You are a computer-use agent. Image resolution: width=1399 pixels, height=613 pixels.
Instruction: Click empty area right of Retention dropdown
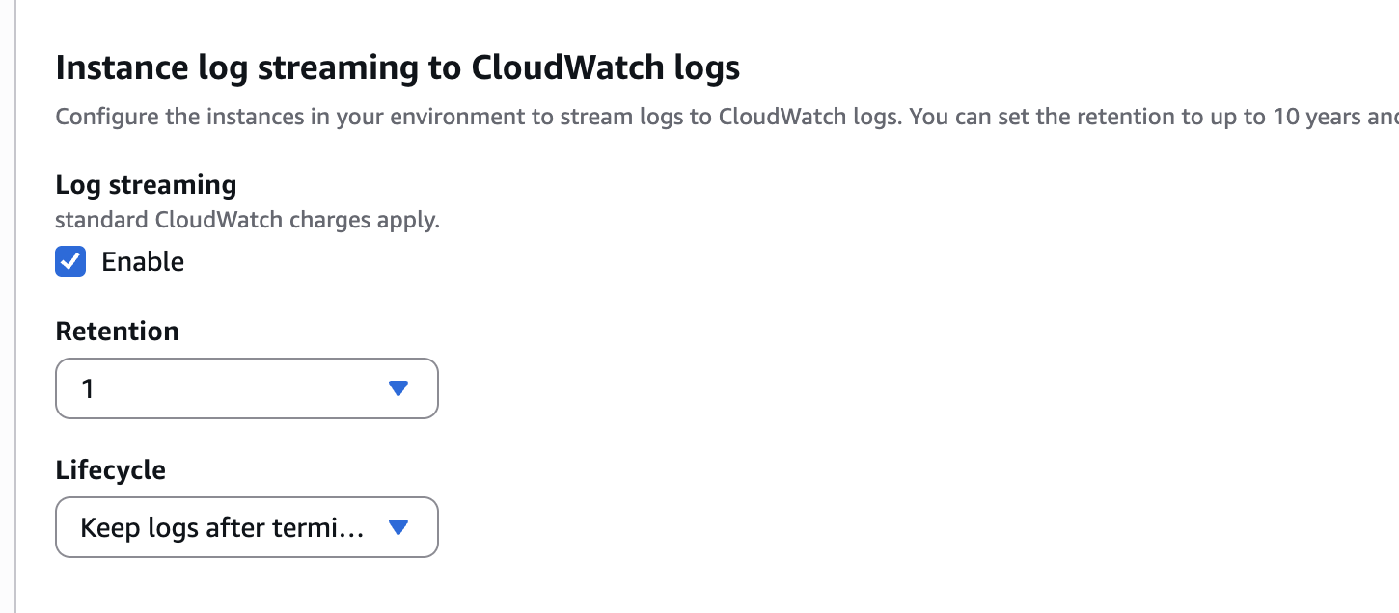(868, 388)
